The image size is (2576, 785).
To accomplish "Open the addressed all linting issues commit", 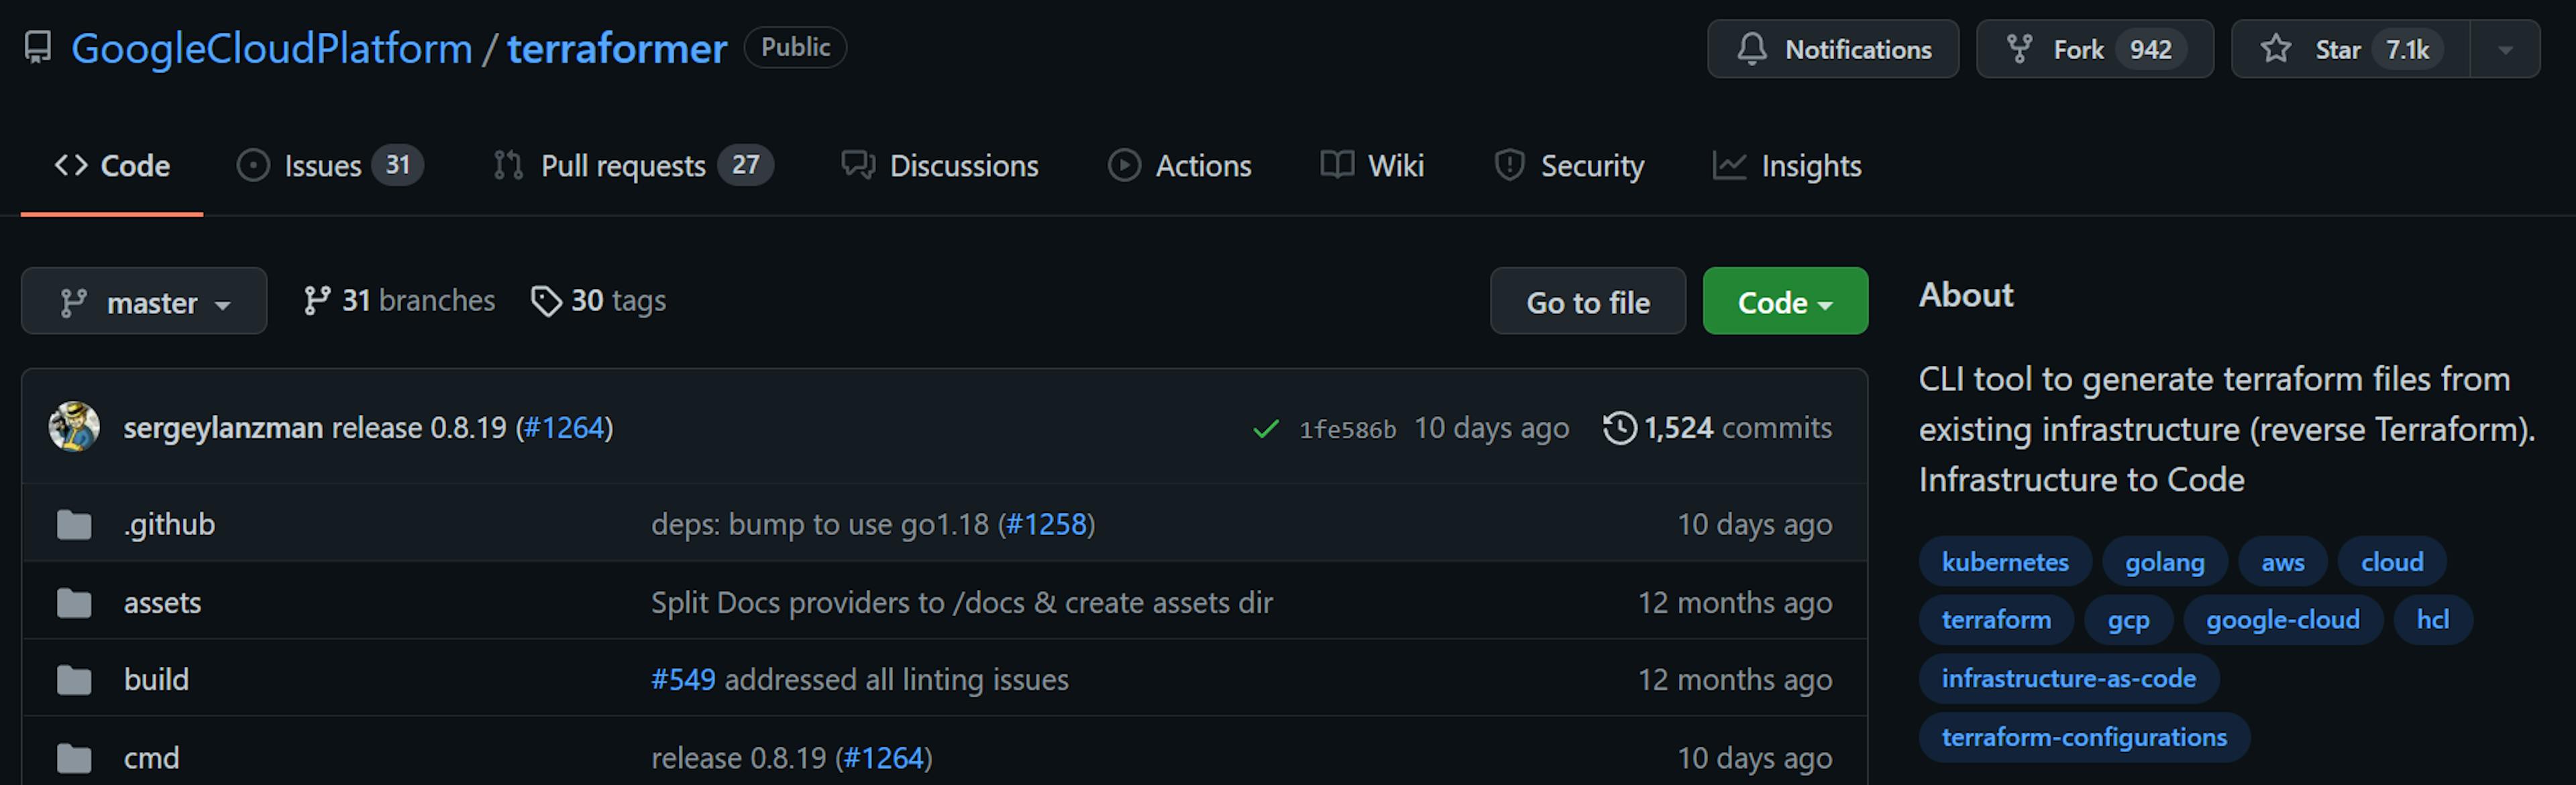I will click(896, 680).
